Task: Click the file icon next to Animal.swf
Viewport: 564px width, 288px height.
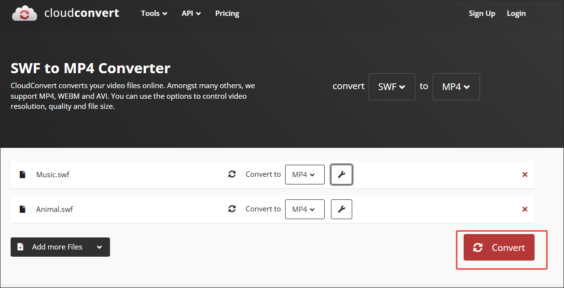Action: click(22, 209)
